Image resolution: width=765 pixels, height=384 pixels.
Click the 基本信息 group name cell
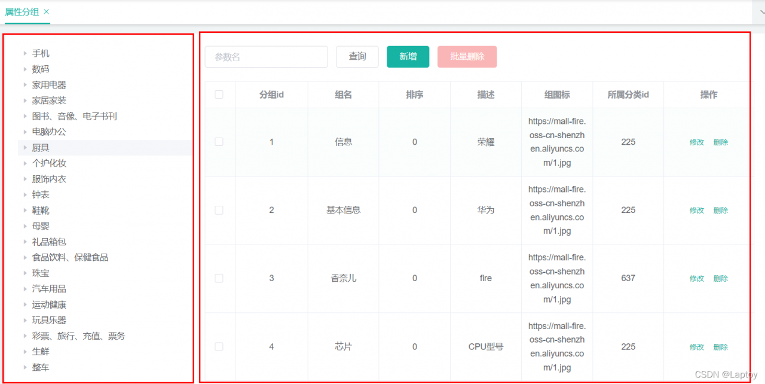click(x=344, y=210)
